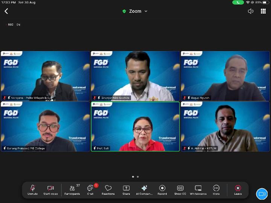271x203 pixels.
Task: Tap the REC recording indicator
Action: coord(11,25)
